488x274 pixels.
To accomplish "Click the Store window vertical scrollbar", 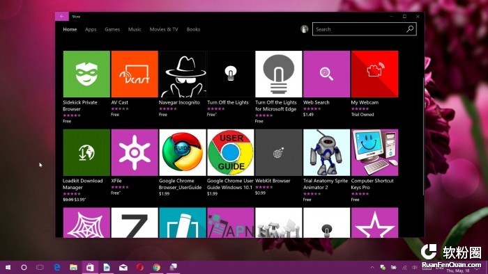I will (423, 136).
